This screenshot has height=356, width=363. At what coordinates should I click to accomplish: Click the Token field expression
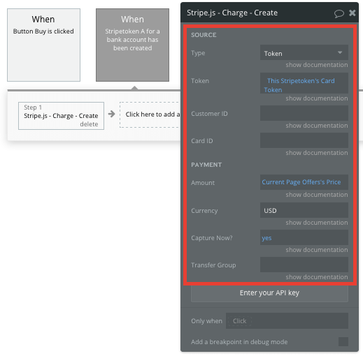tap(304, 83)
